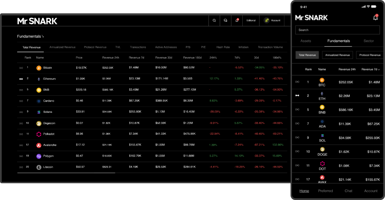Tap the AVAX coin icon in mobile list
This screenshot has width=385, height=200.
pyautogui.click(x=322, y=177)
